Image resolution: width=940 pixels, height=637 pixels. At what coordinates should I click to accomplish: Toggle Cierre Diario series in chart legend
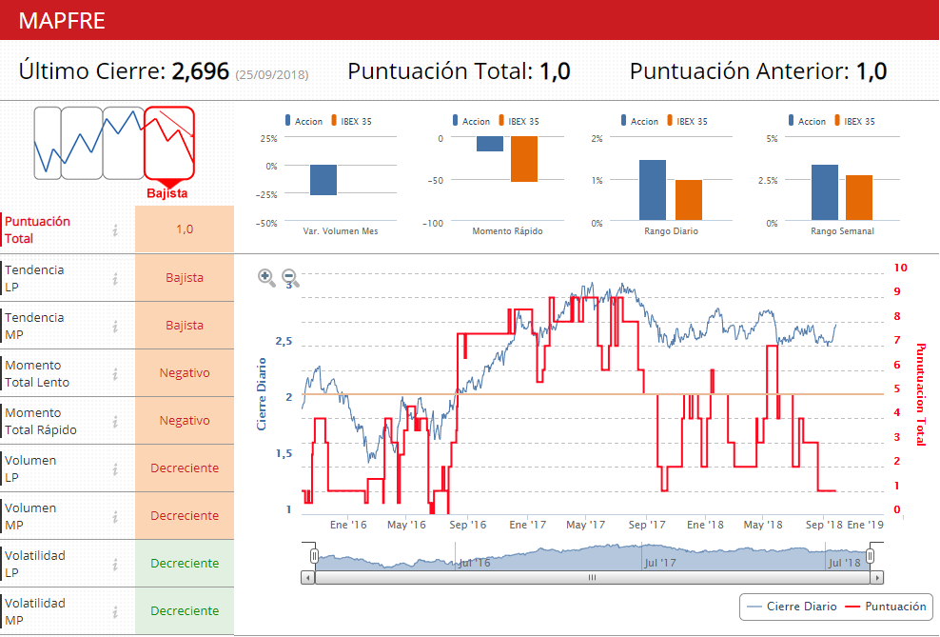coord(792,607)
